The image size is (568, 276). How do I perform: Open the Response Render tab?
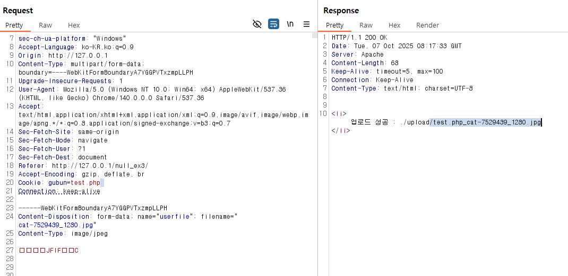click(427, 25)
